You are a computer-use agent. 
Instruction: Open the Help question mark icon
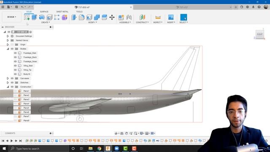click(x=259, y=7)
